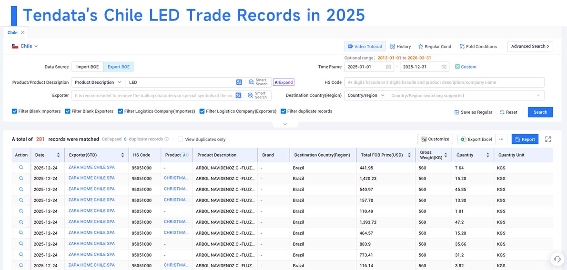The image size is (567, 270).
Task: Enable View duplicates only checkbox
Action: coord(181,139)
